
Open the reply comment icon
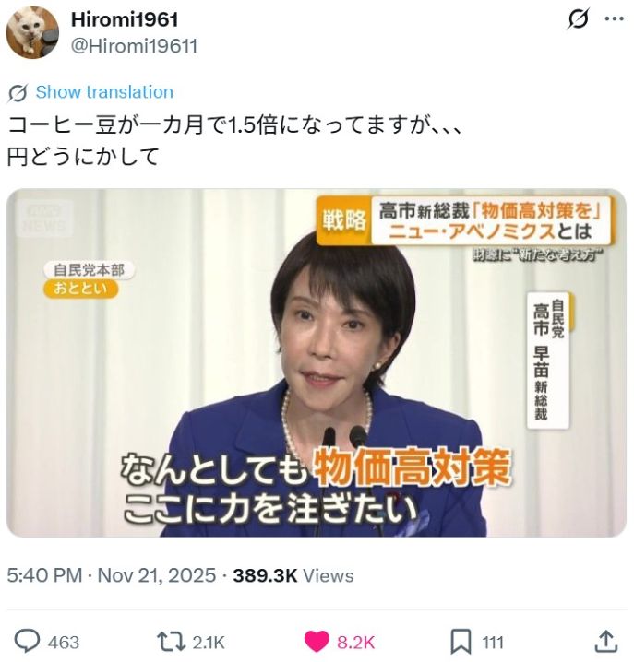[28, 642]
